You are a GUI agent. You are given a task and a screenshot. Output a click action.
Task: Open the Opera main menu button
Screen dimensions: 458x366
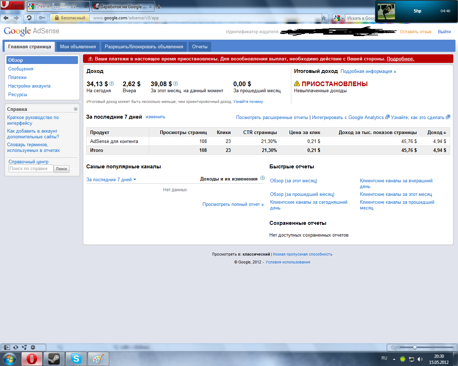click(x=13, y=5)
